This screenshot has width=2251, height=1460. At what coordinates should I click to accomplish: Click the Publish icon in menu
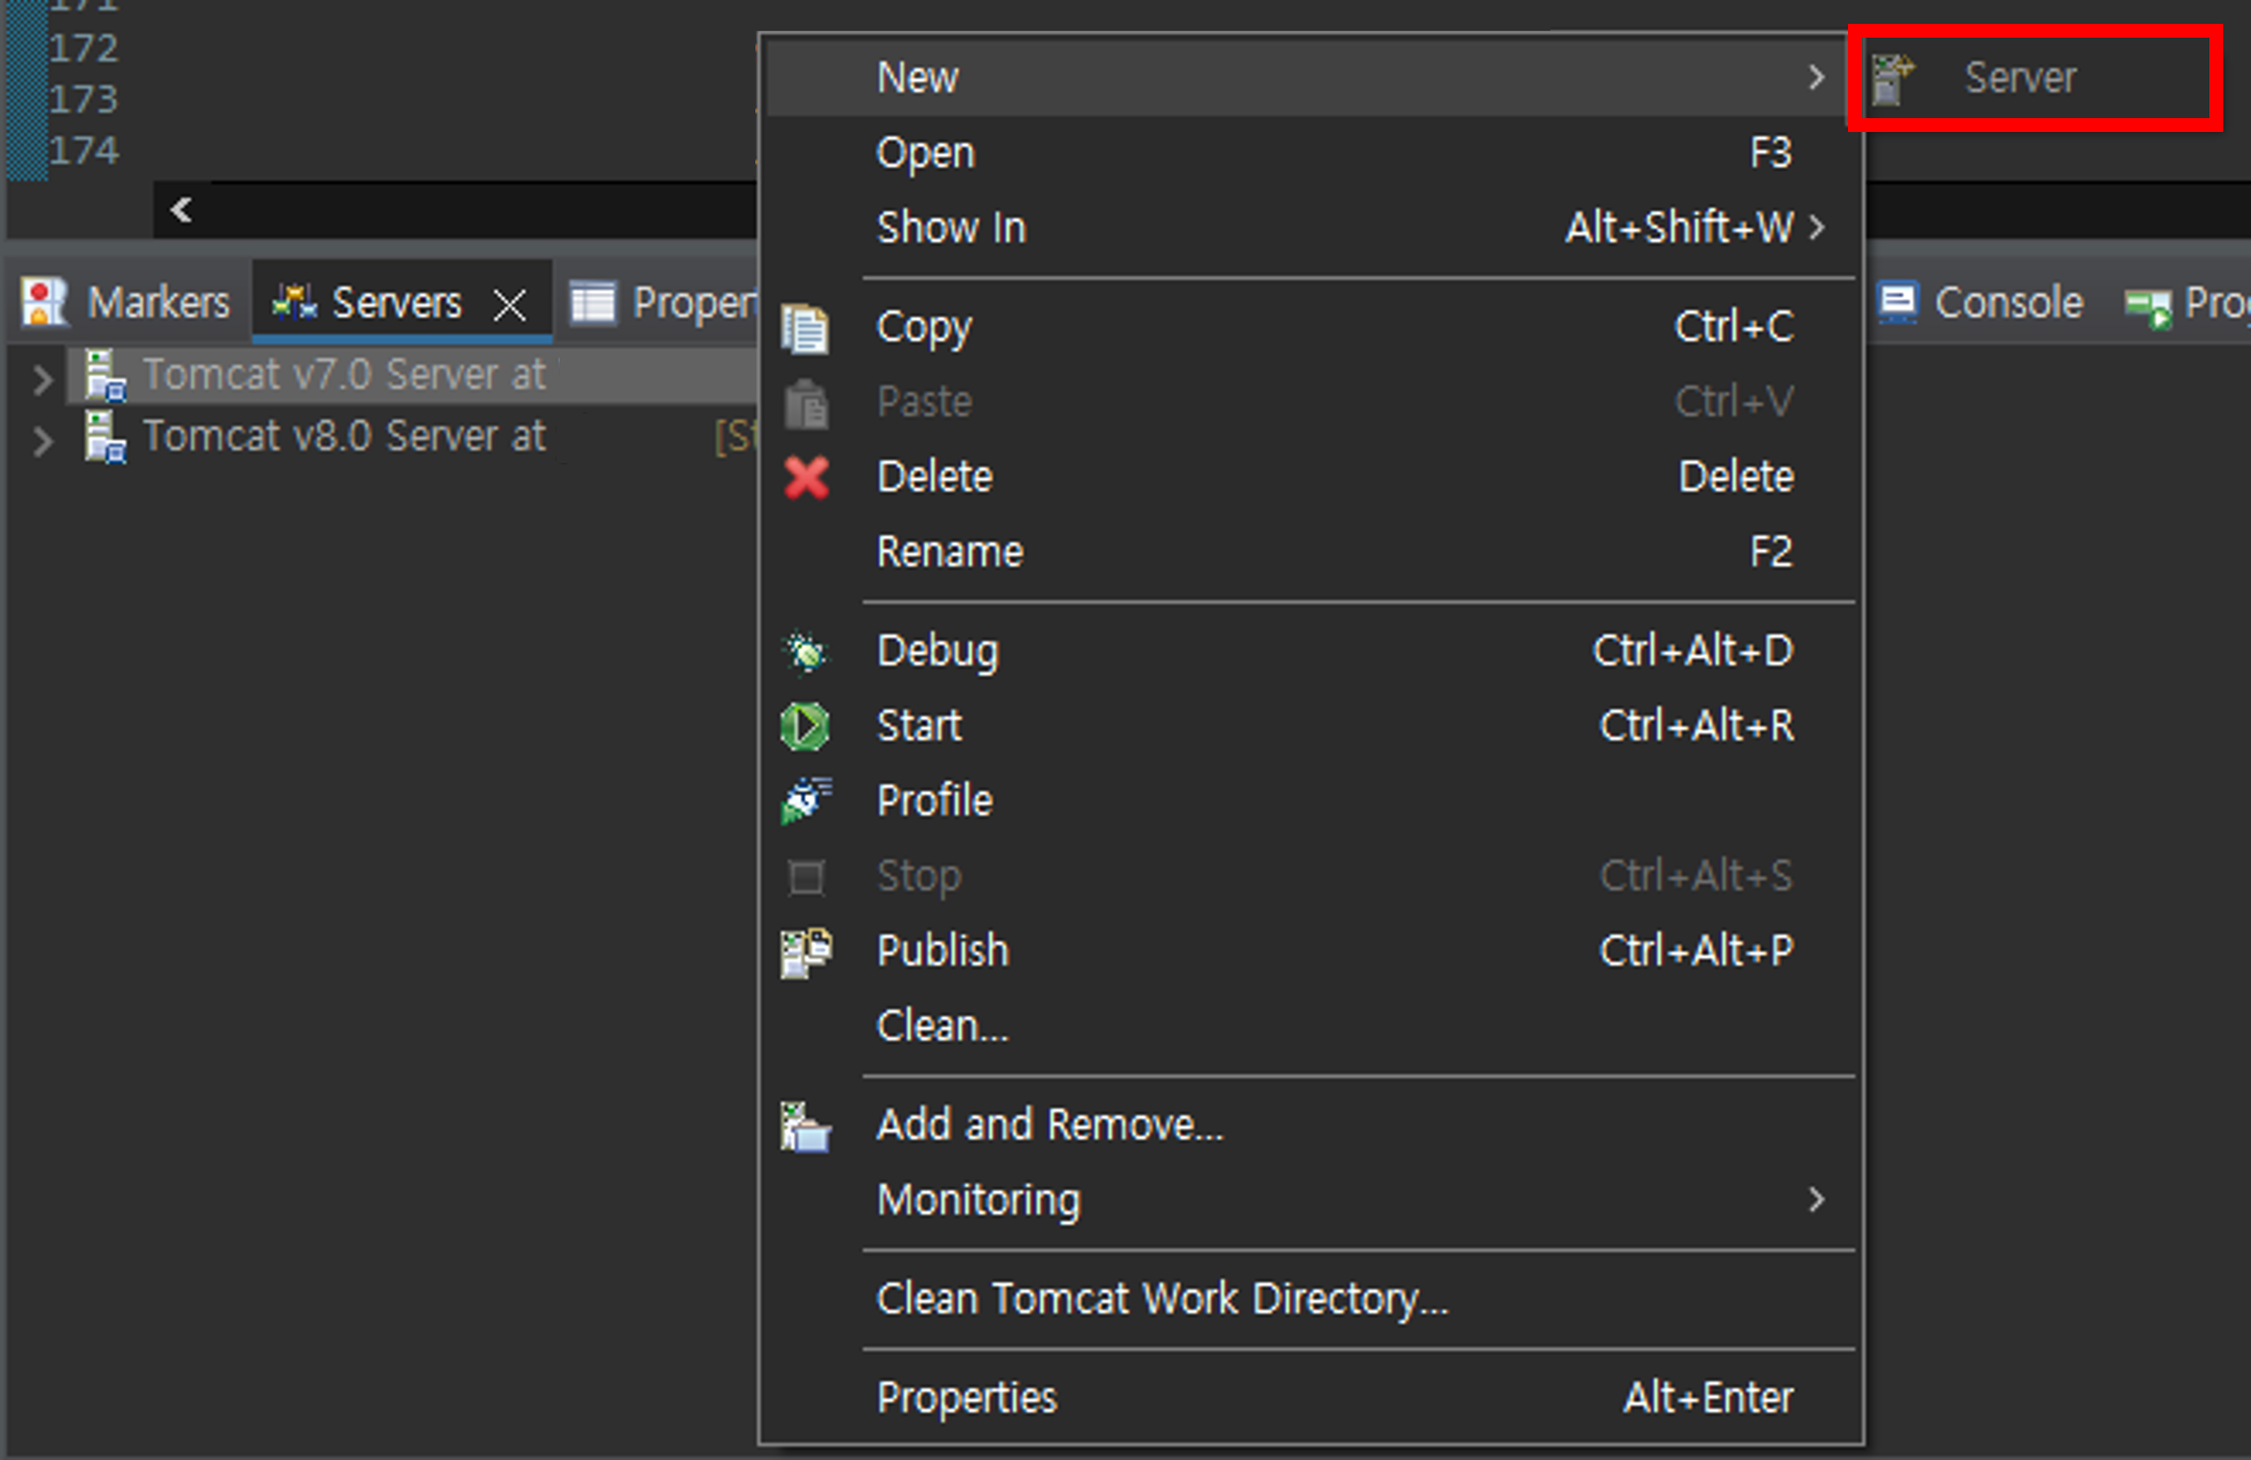point(805,952)
